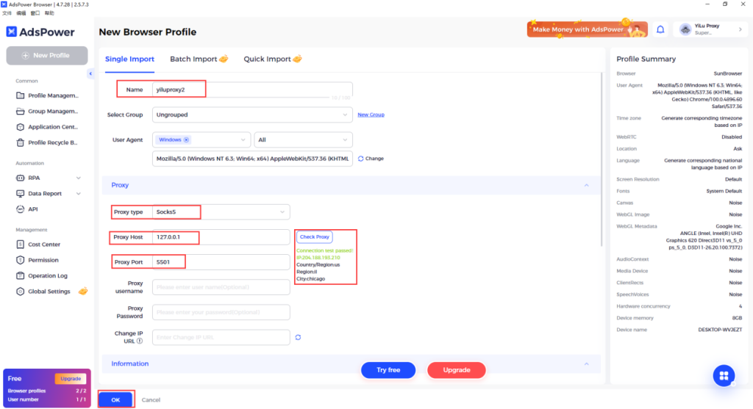
Task: Click the Proxy Host input field
Action: [x=221, y=237]
